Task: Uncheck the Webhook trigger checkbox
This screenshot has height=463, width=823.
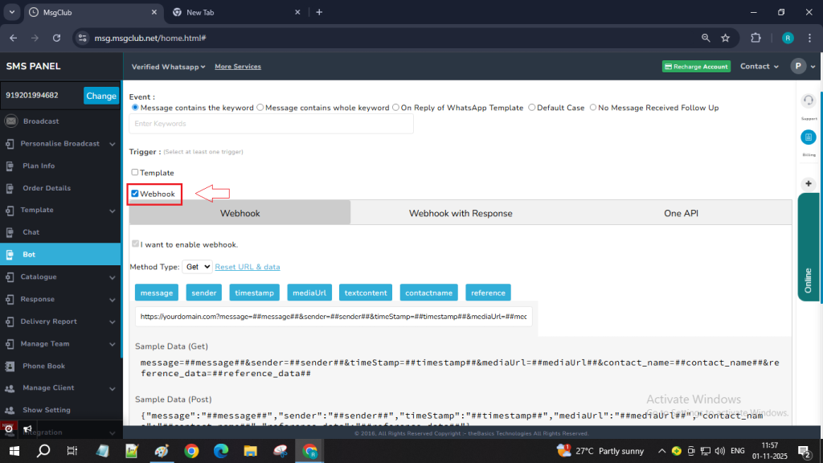Action: 135,194
